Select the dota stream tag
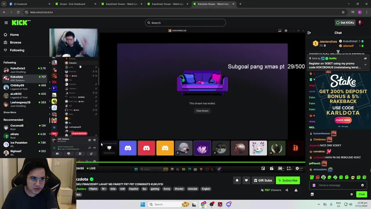371x209 pixels. click(x=113, y=189)
